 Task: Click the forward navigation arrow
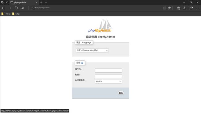pyautogui.click(x=10, y=8)
